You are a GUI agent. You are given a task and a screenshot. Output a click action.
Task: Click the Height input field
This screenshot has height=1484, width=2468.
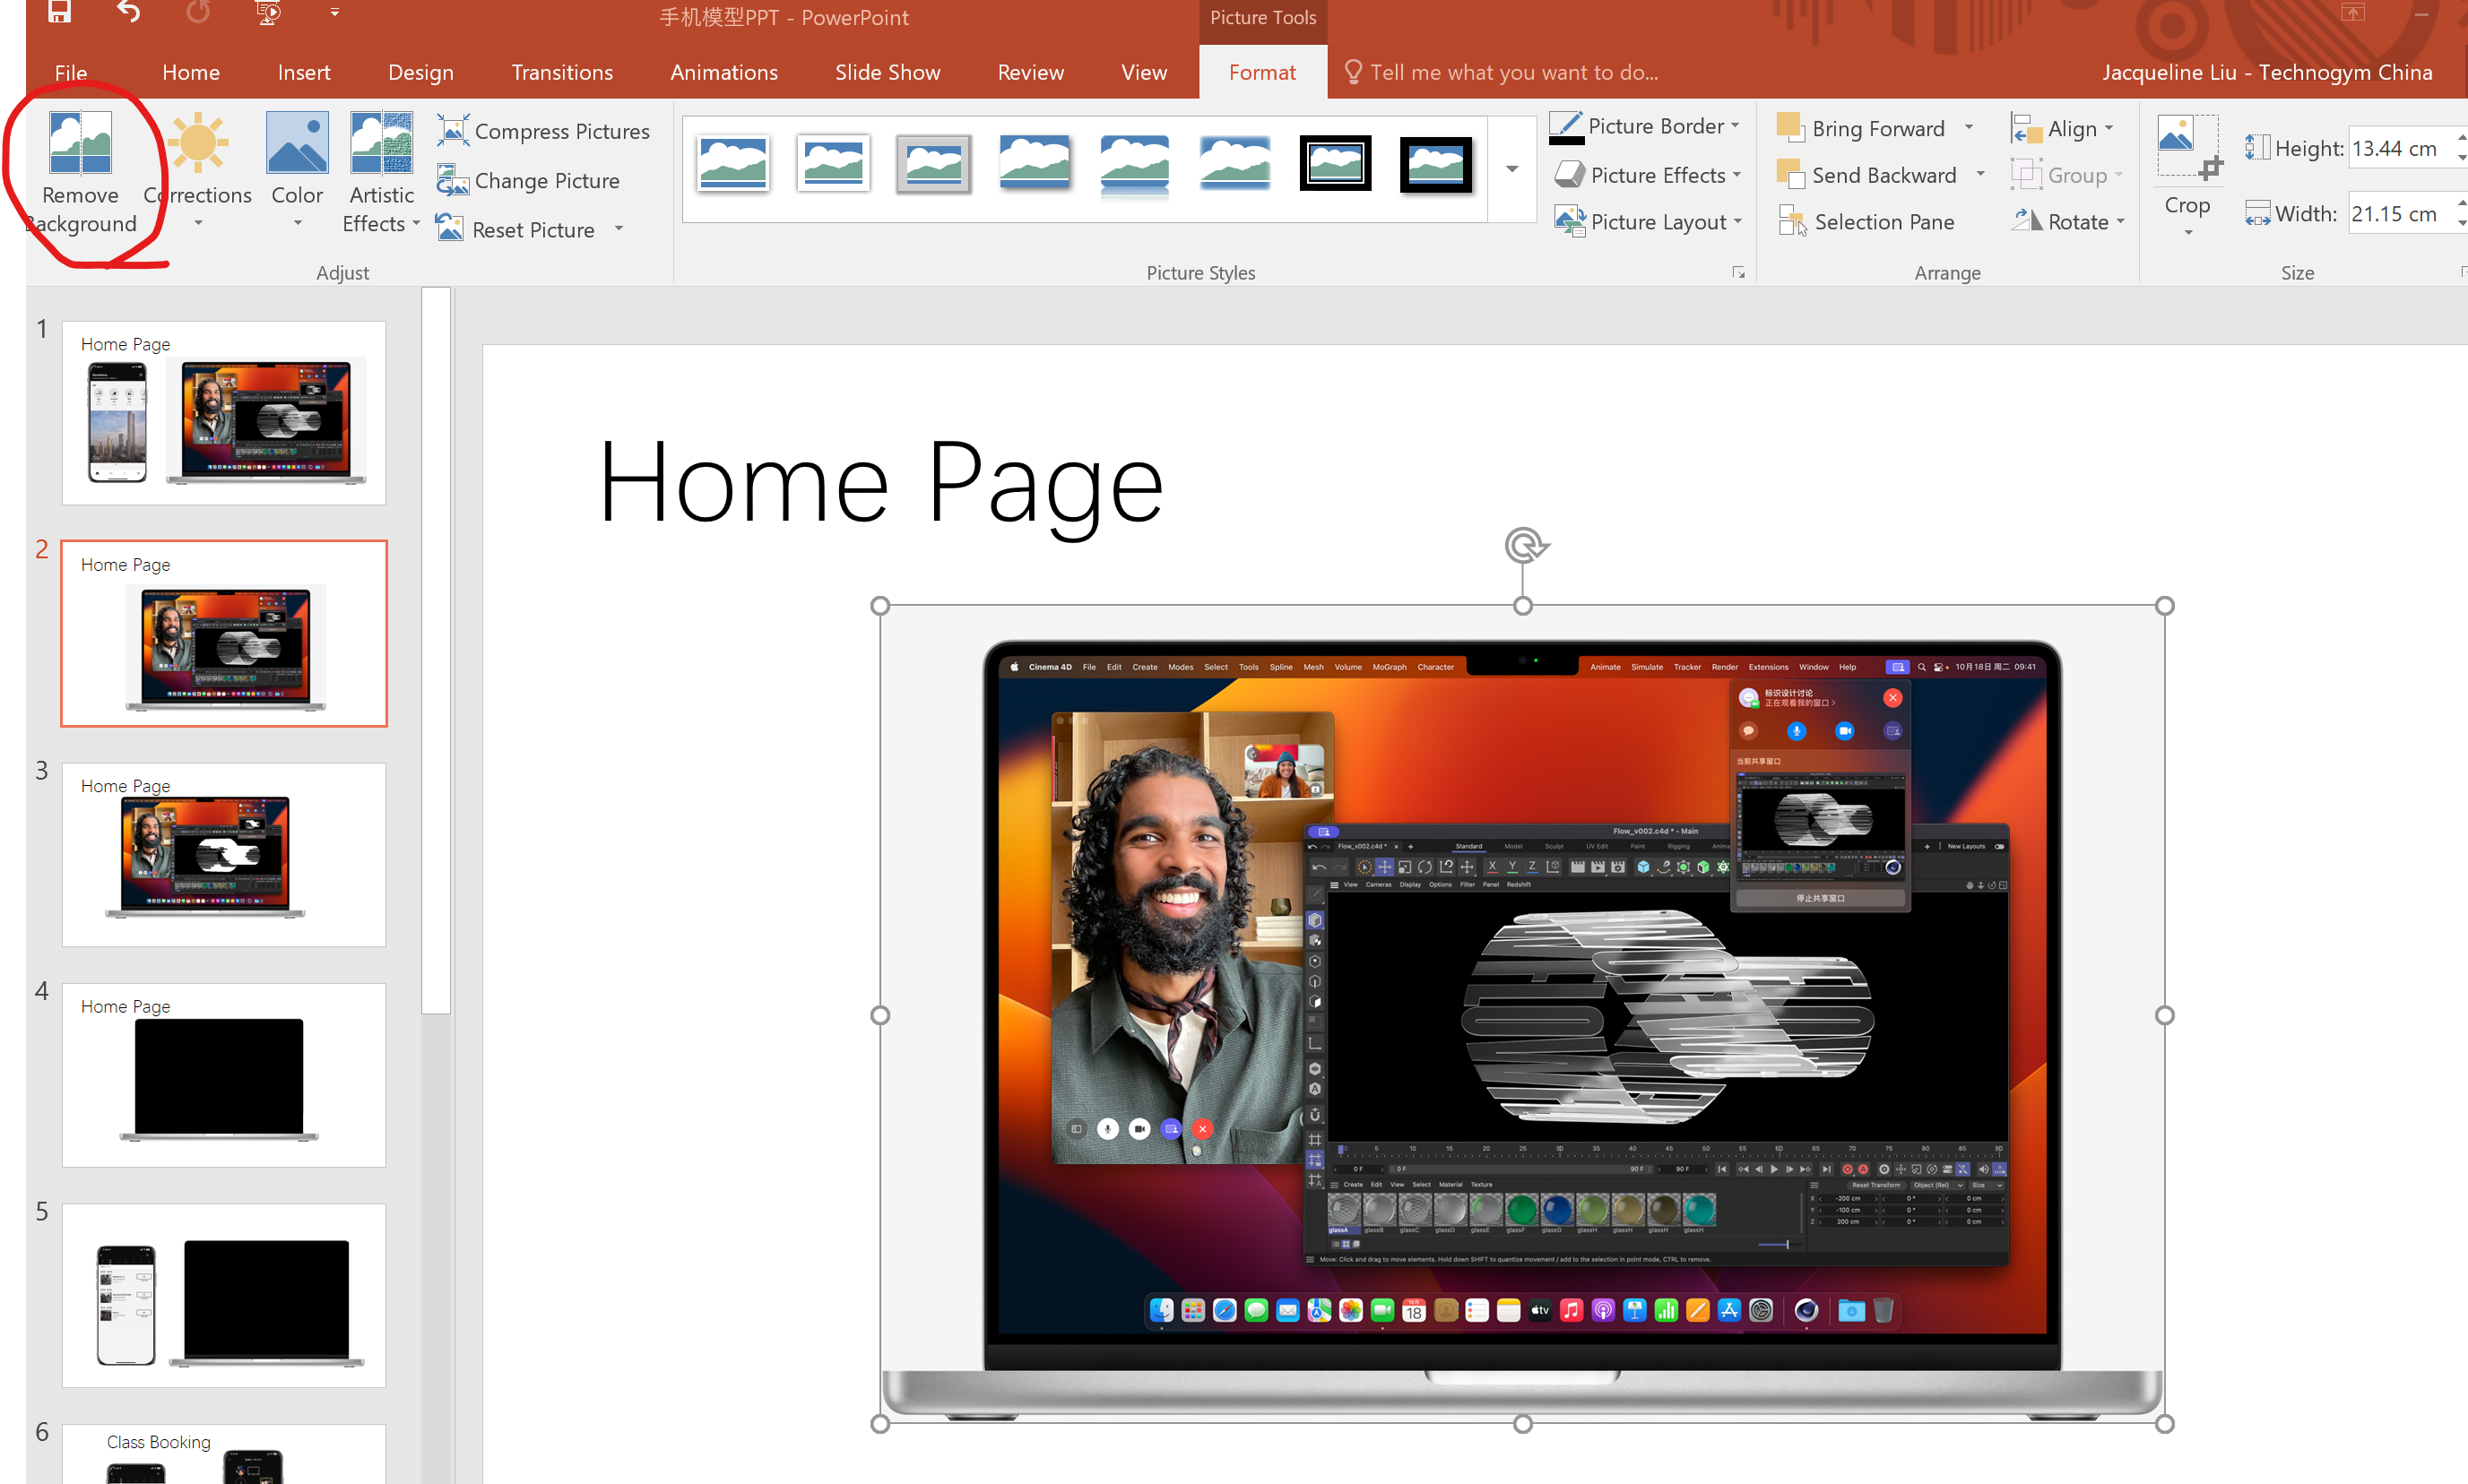coord(2396,148)
